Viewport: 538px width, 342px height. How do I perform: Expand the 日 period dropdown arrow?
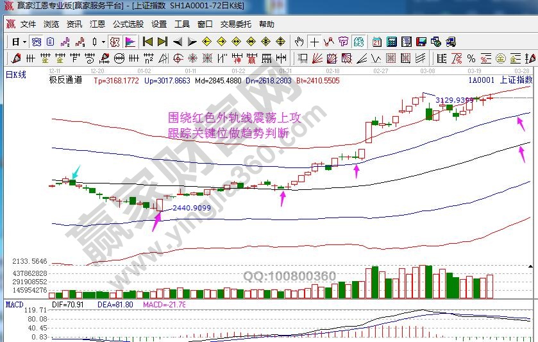24,42
